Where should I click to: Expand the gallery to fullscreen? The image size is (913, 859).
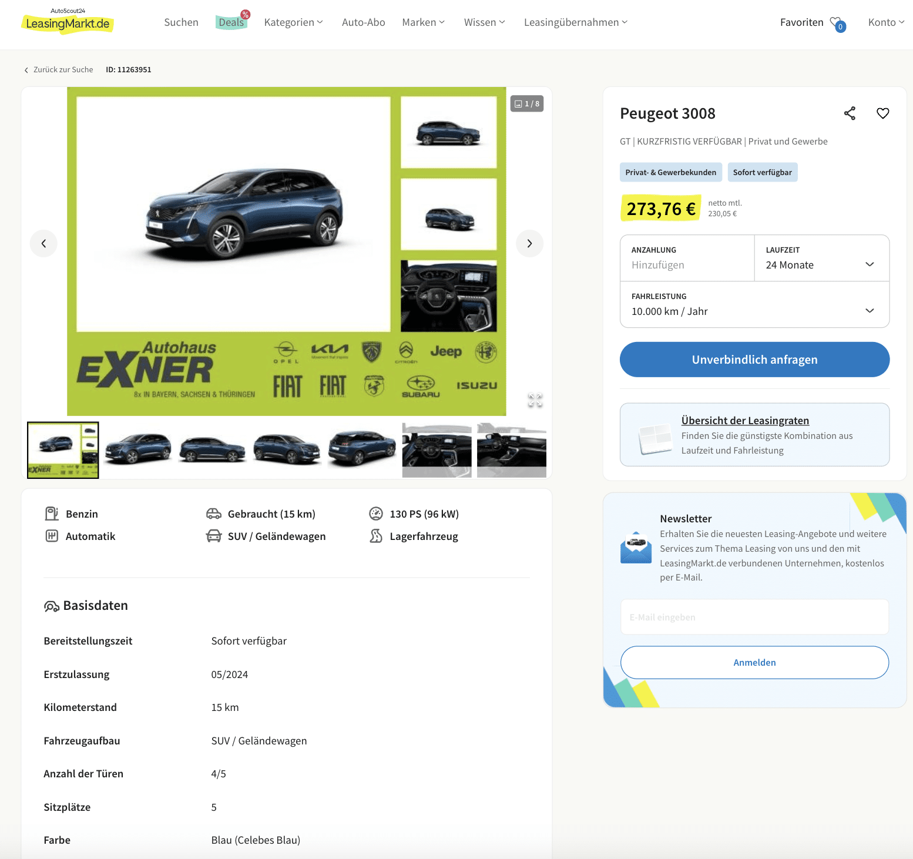pos(535,400)
